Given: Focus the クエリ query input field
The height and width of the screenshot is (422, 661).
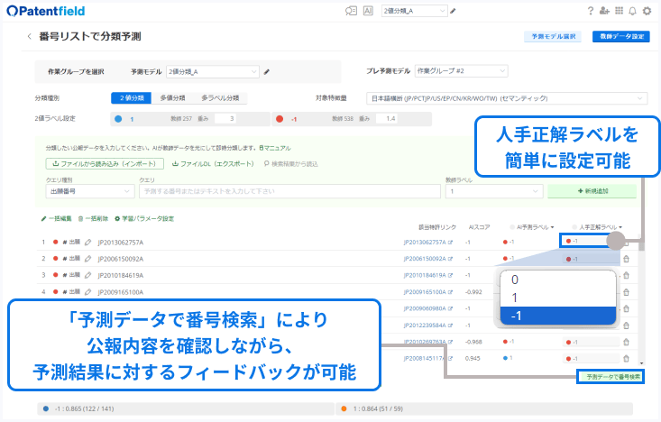Looking at the screenshot, I should [289, 191].
